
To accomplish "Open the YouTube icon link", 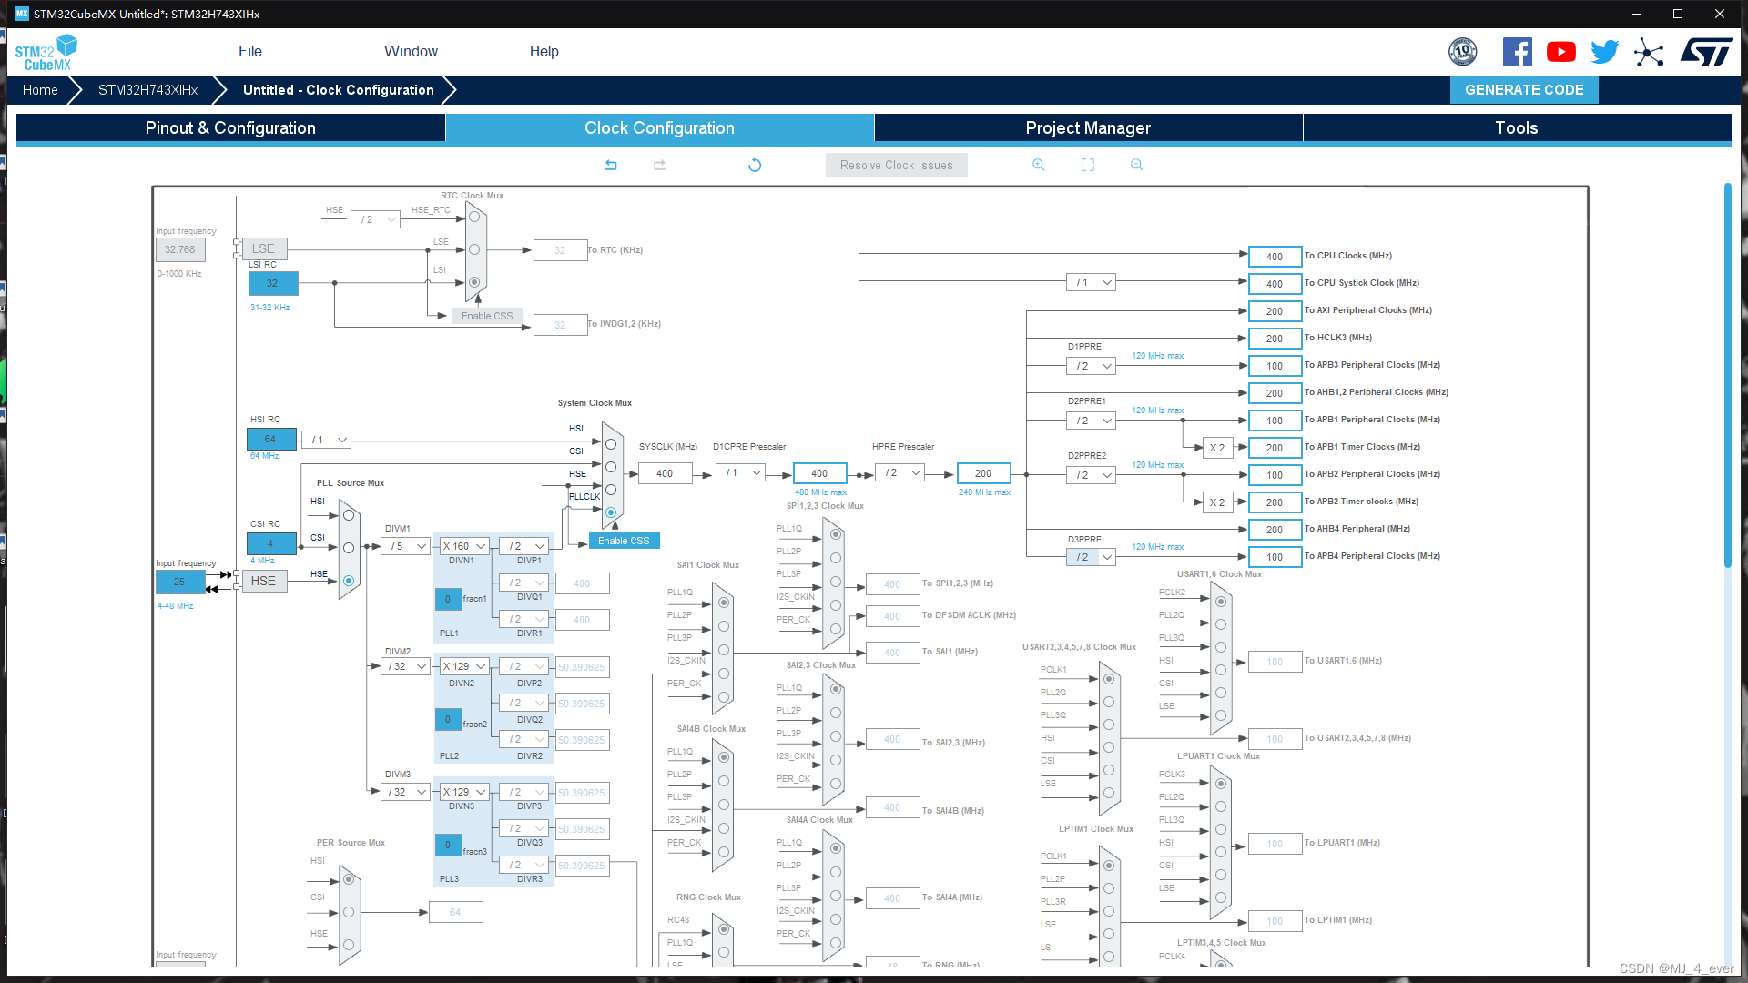I will click(x=1561, y=52).
